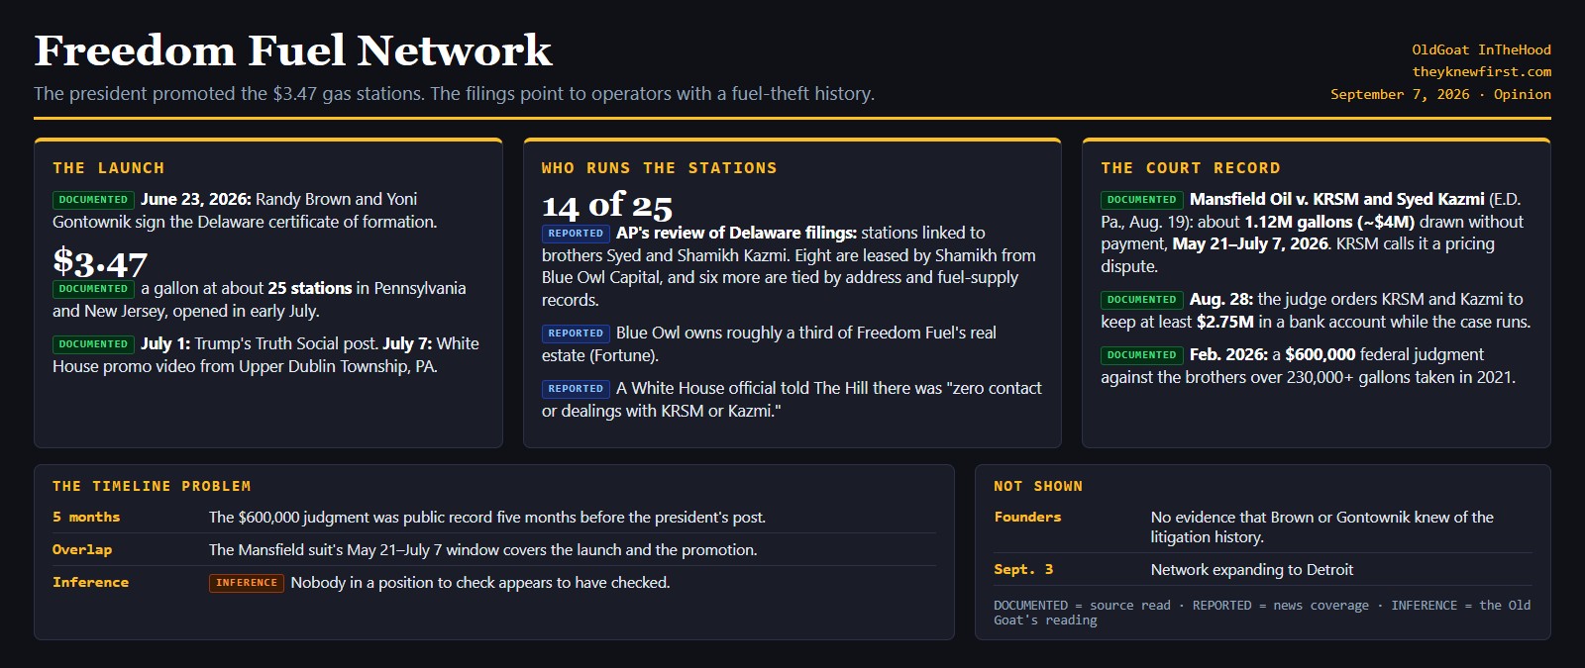
Task: Click "Network expanding to Detroit" text
Action: point(1252,570)
